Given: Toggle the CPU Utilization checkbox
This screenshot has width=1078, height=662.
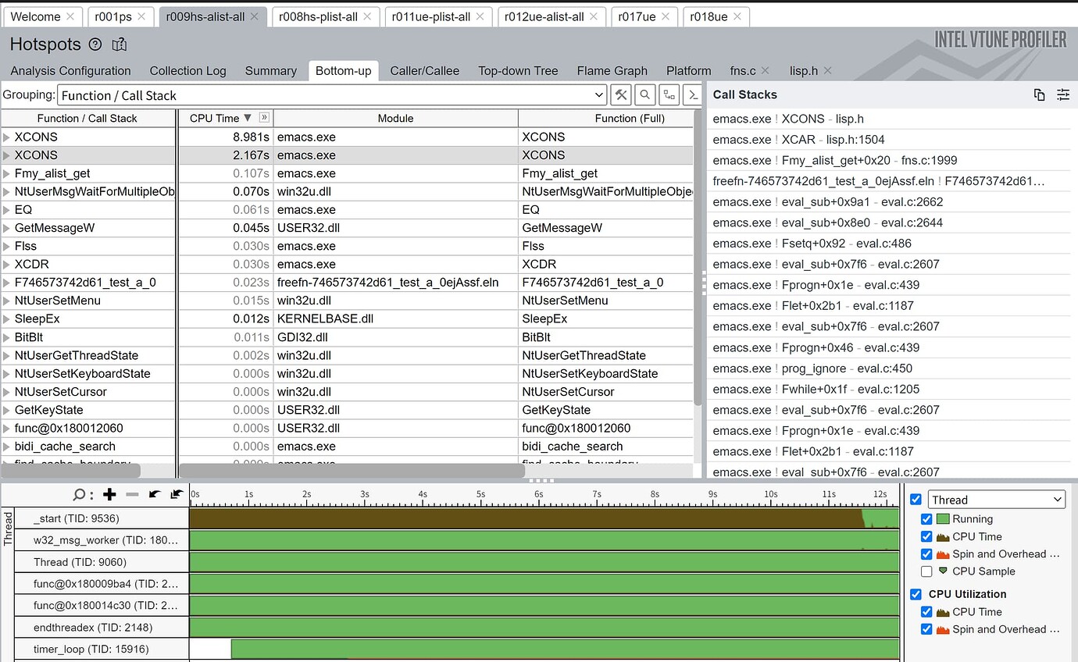Looking at the screenshot, I should (916, 594).
